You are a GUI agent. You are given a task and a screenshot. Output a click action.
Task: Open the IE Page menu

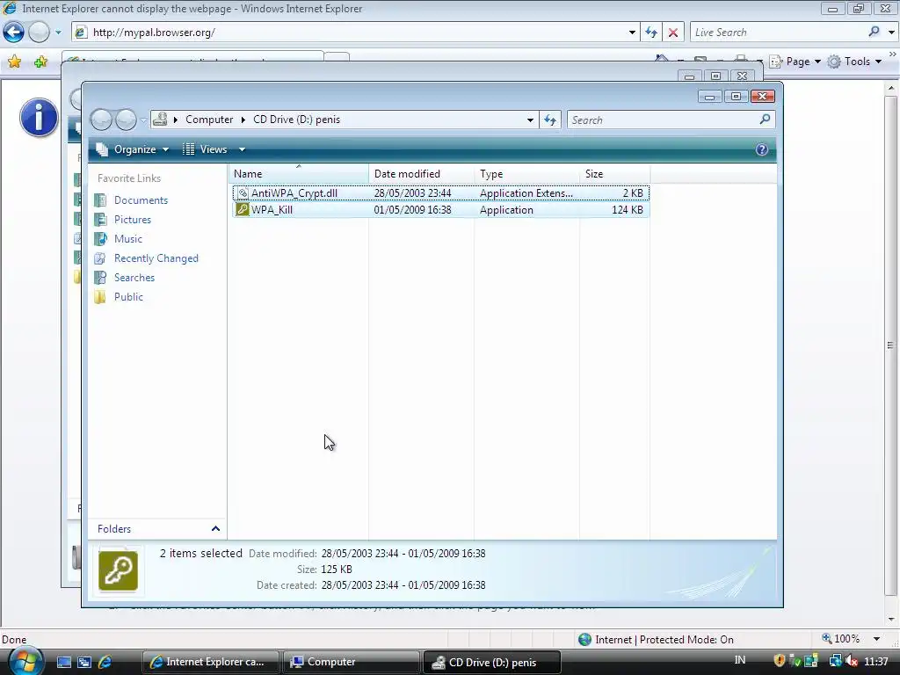click(x=795, y=62)
